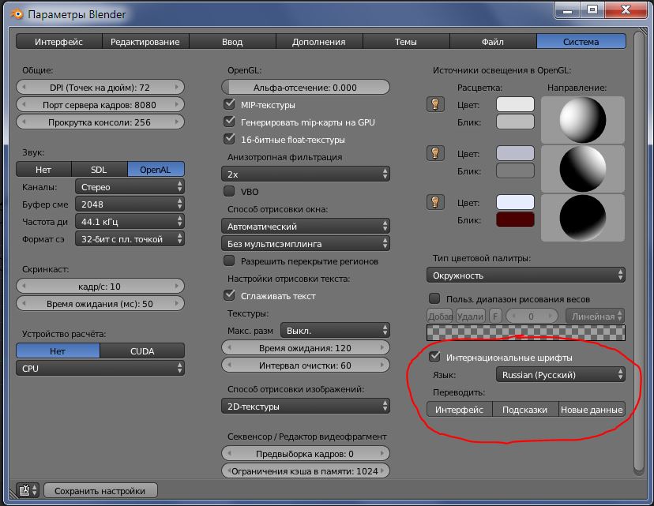The height and width of the screenshot is (506, 654).
Task: Click first light Блик swatch
Action: click(515, 122)
